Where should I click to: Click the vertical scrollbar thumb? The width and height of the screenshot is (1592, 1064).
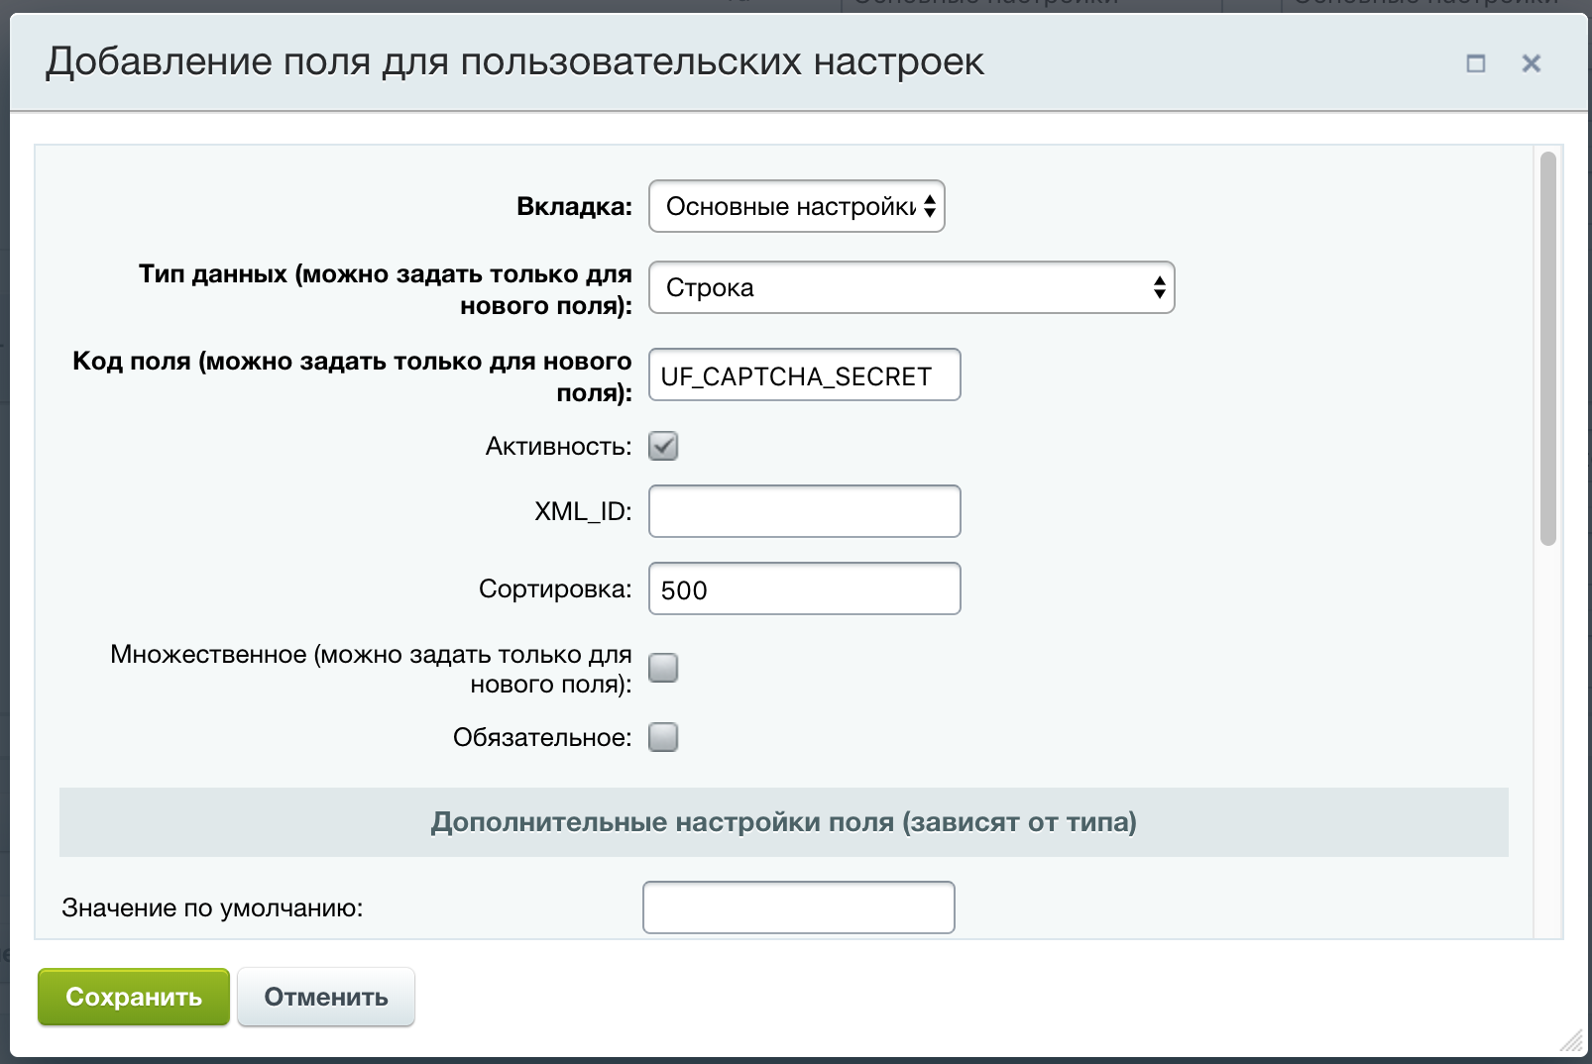point(1548,348)
